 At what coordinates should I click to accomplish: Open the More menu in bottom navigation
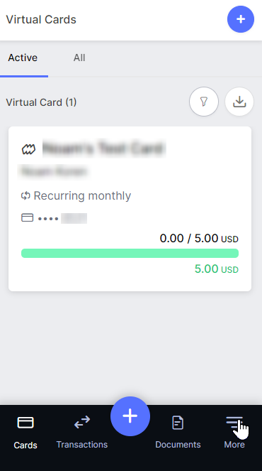234,432
